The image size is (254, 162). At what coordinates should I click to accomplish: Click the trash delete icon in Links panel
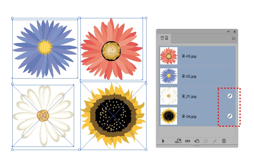coord(224,141)
